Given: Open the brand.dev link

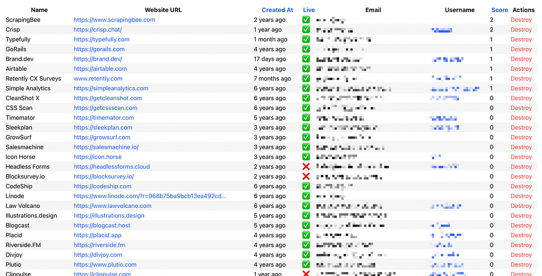Looking at the screenshot, I should point(98,59).
